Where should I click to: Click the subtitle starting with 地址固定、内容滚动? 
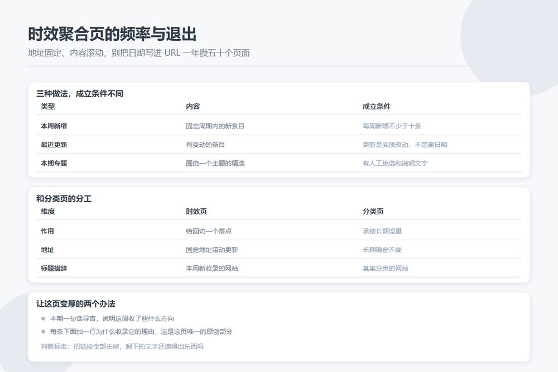coord(139,53)
